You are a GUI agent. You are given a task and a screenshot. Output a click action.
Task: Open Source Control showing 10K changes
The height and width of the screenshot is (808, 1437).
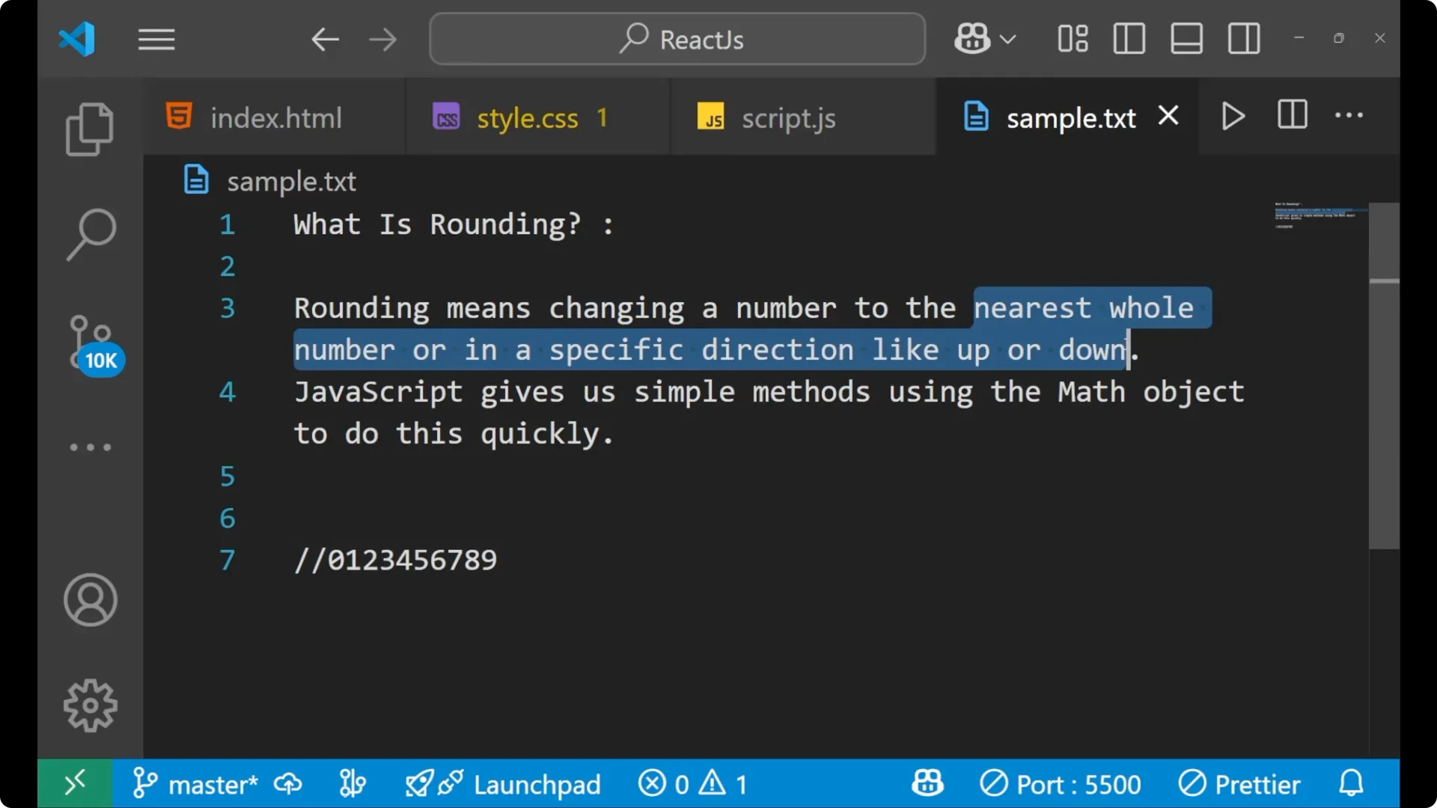pos(89,340)
